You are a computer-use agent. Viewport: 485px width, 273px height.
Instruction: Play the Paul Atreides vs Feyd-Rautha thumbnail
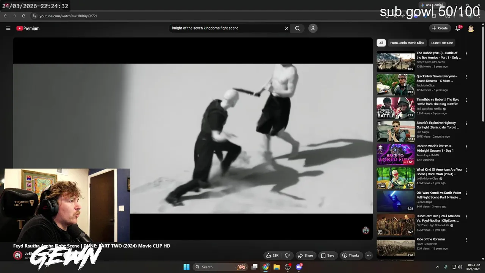coord(396,224)
